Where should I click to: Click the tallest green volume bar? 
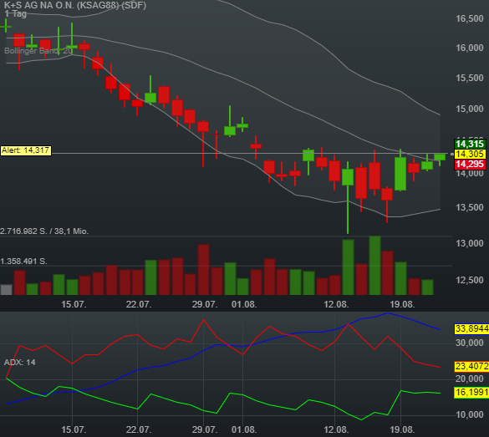click(374, 265)
